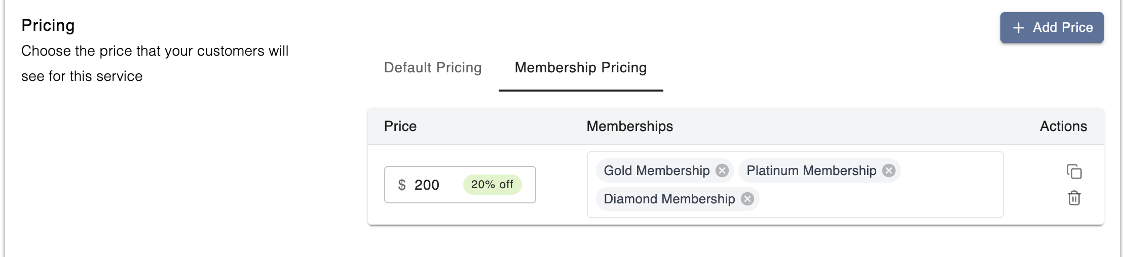Remove the Platinum Membership chip
The height and width of the screenshot is (257, 1123).
pyautogui.click(x=889, y=170)
